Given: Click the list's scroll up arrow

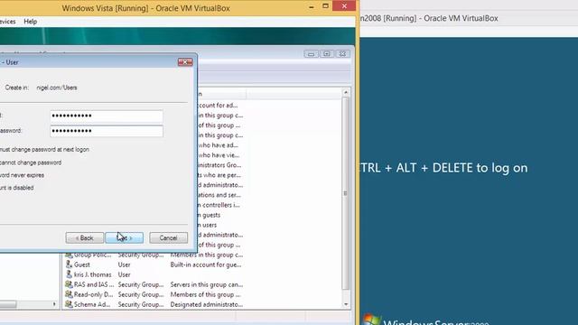Looking at the screenshot, I should click(x=346, y=92).
